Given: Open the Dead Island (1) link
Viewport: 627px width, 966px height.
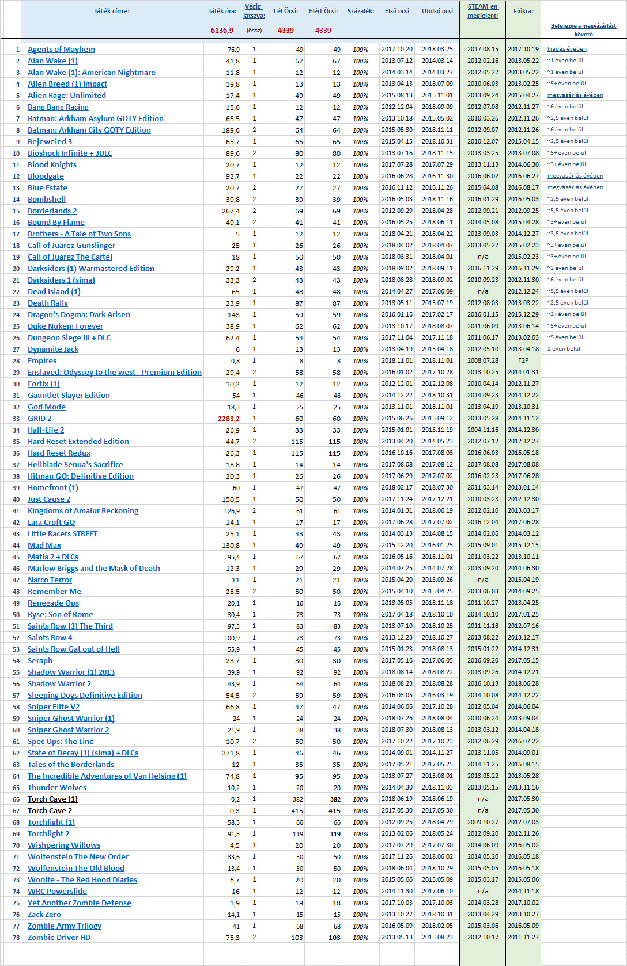Looking at the screenshot, I should [x=54, y=292].
